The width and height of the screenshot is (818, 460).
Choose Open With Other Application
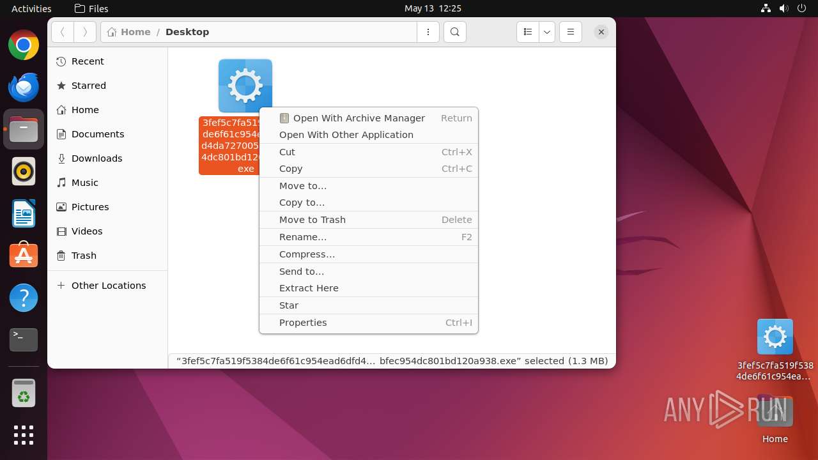369,135
